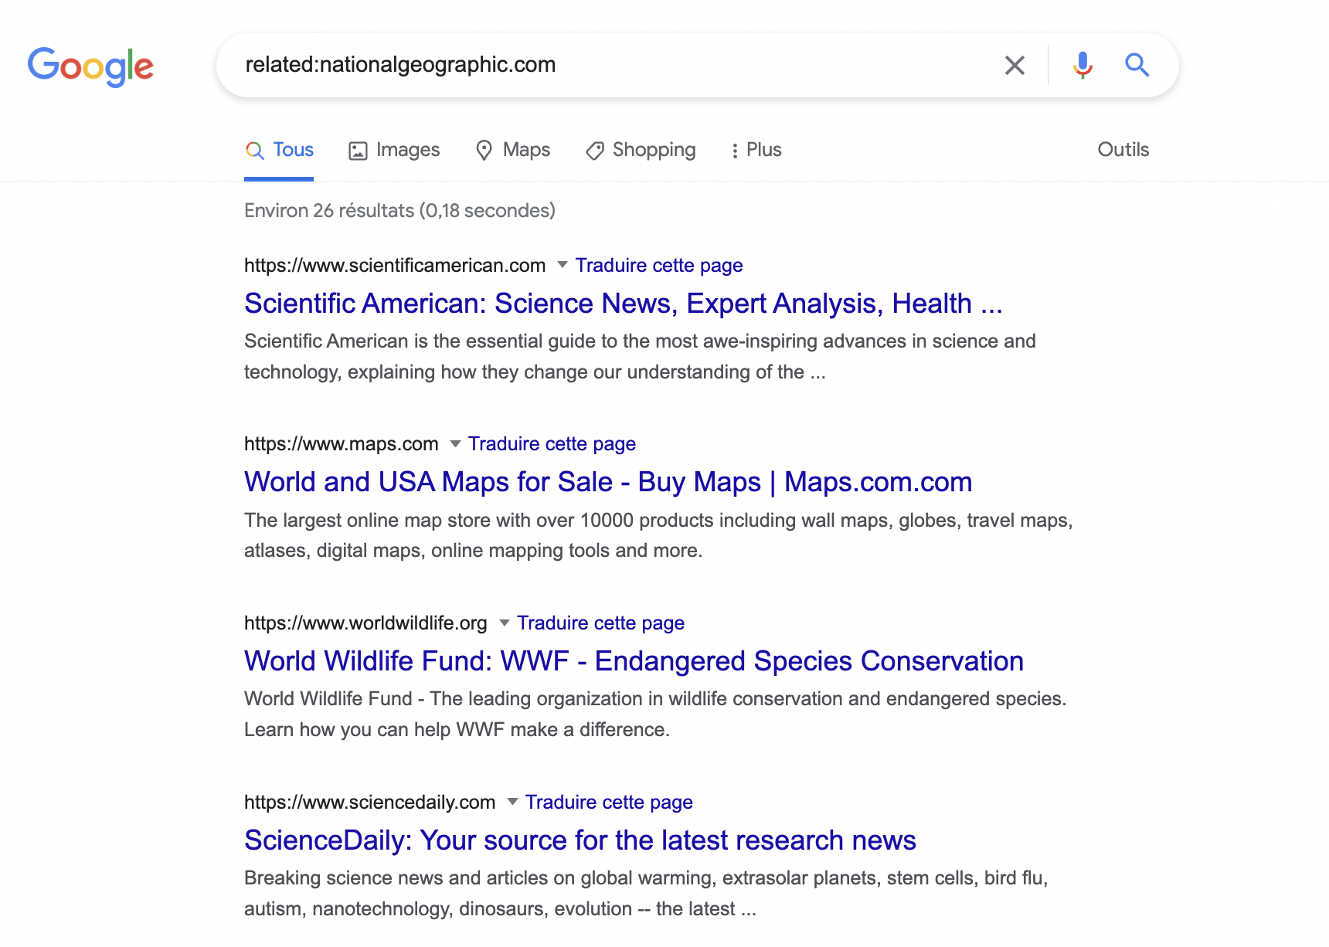This screenshot has height=947, width=1329.
Task: Translate the Scientific American result page
Action: [x=659, y=266]
